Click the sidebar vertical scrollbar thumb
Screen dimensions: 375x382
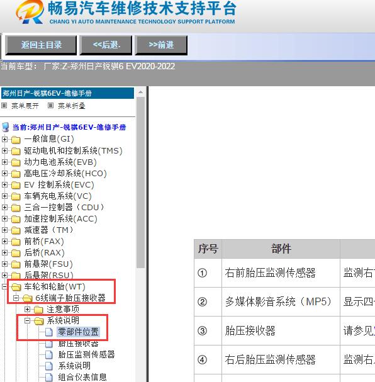coord(141,183)
